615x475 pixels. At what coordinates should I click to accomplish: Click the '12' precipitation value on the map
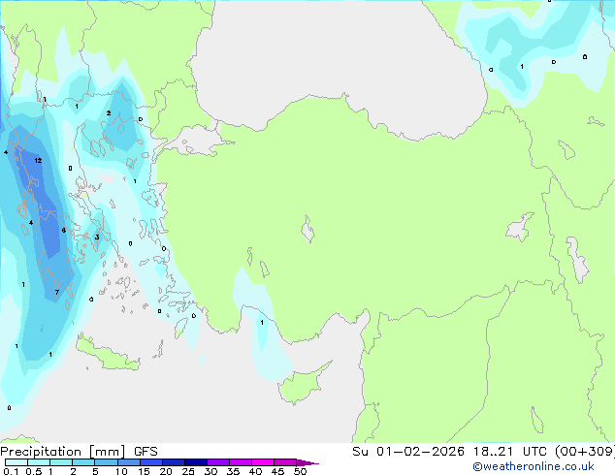tap(38, 160)
